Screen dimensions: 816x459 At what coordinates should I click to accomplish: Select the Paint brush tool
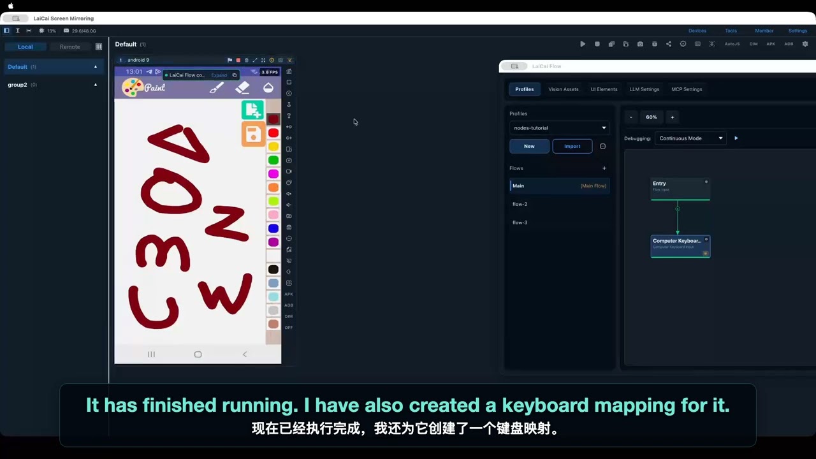[x=217, y=87]
